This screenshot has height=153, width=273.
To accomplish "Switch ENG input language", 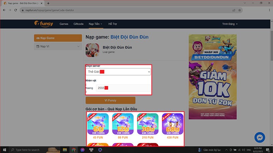I will pos(249,150).
